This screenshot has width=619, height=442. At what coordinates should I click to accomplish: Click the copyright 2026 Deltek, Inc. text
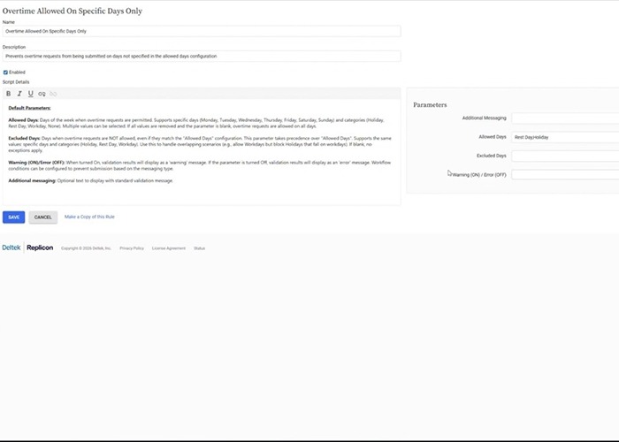(x=86, y=248)
